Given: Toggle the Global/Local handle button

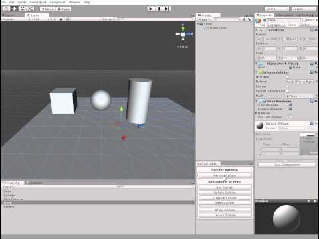Looking at the screenshot, I should [64, 9].
